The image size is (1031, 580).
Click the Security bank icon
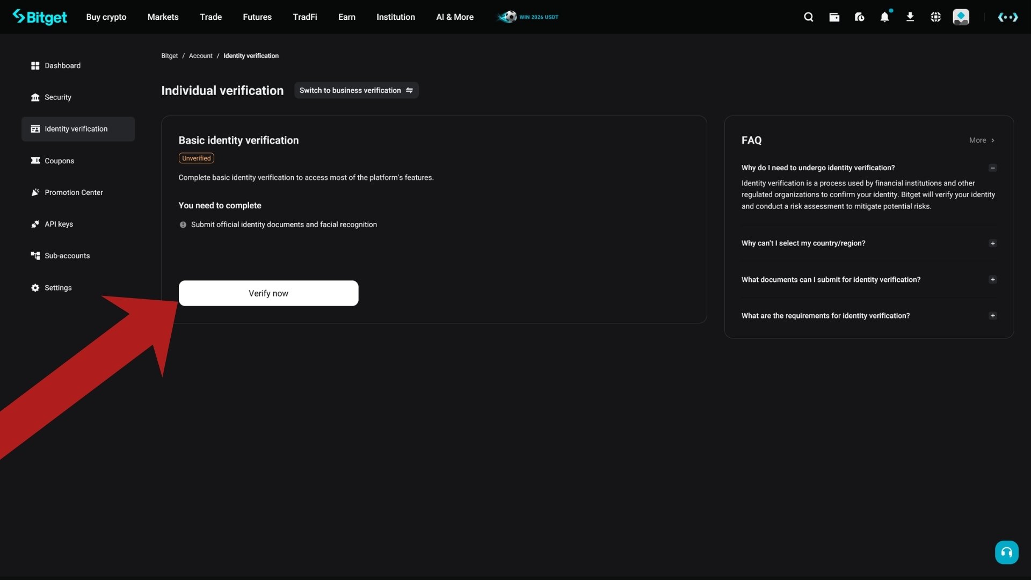(35, 97)
